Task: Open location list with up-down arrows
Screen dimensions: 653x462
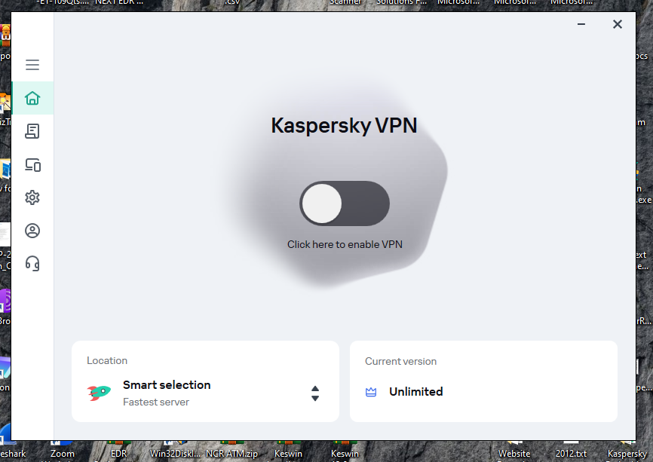Action: point(315,393)
